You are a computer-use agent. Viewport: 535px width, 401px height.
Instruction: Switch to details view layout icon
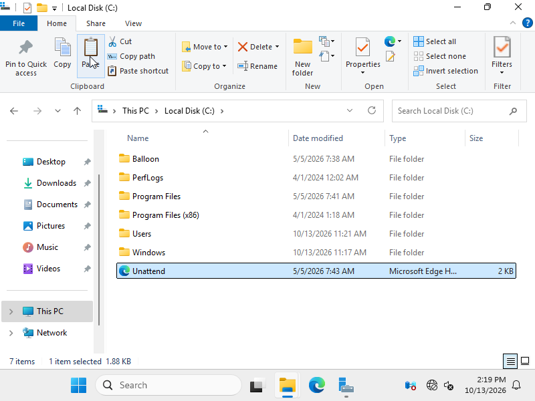click(510, 361)
